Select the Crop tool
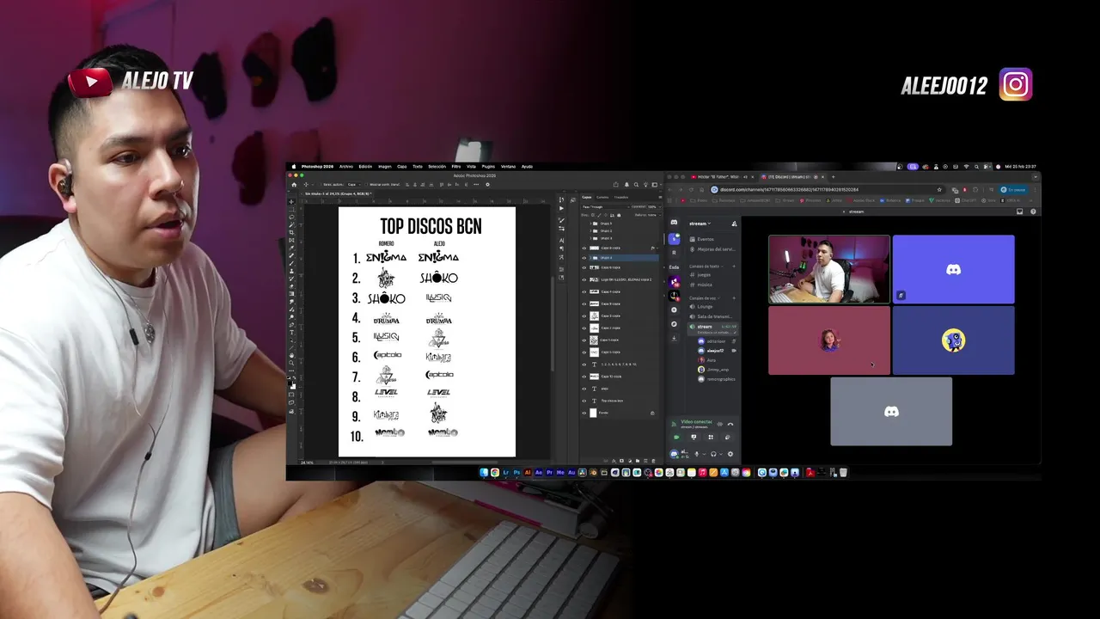Viewport: 1100px width, 619px height. (291, 232)
